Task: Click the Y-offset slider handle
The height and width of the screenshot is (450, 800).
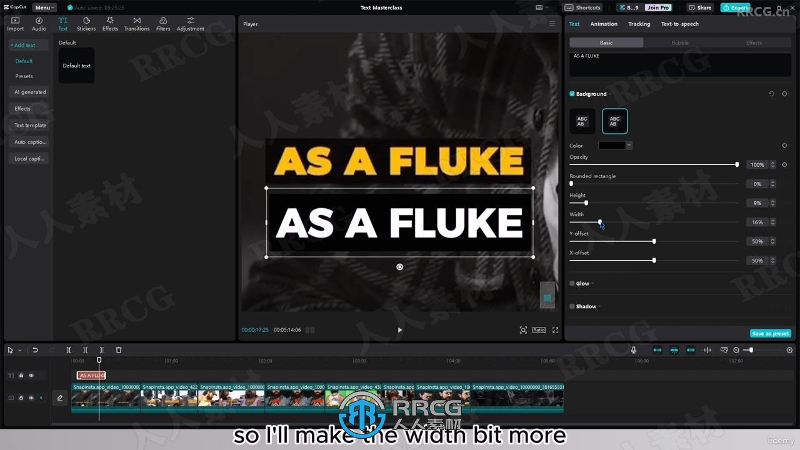Action: 654,241
